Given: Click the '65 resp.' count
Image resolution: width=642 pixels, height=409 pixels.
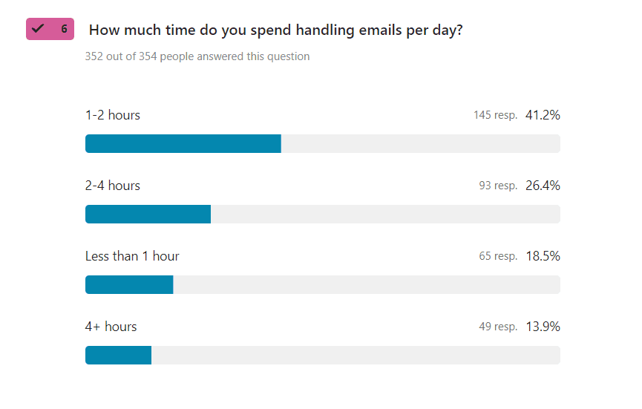Looking at the screenshot, I should tap(498, 257).
